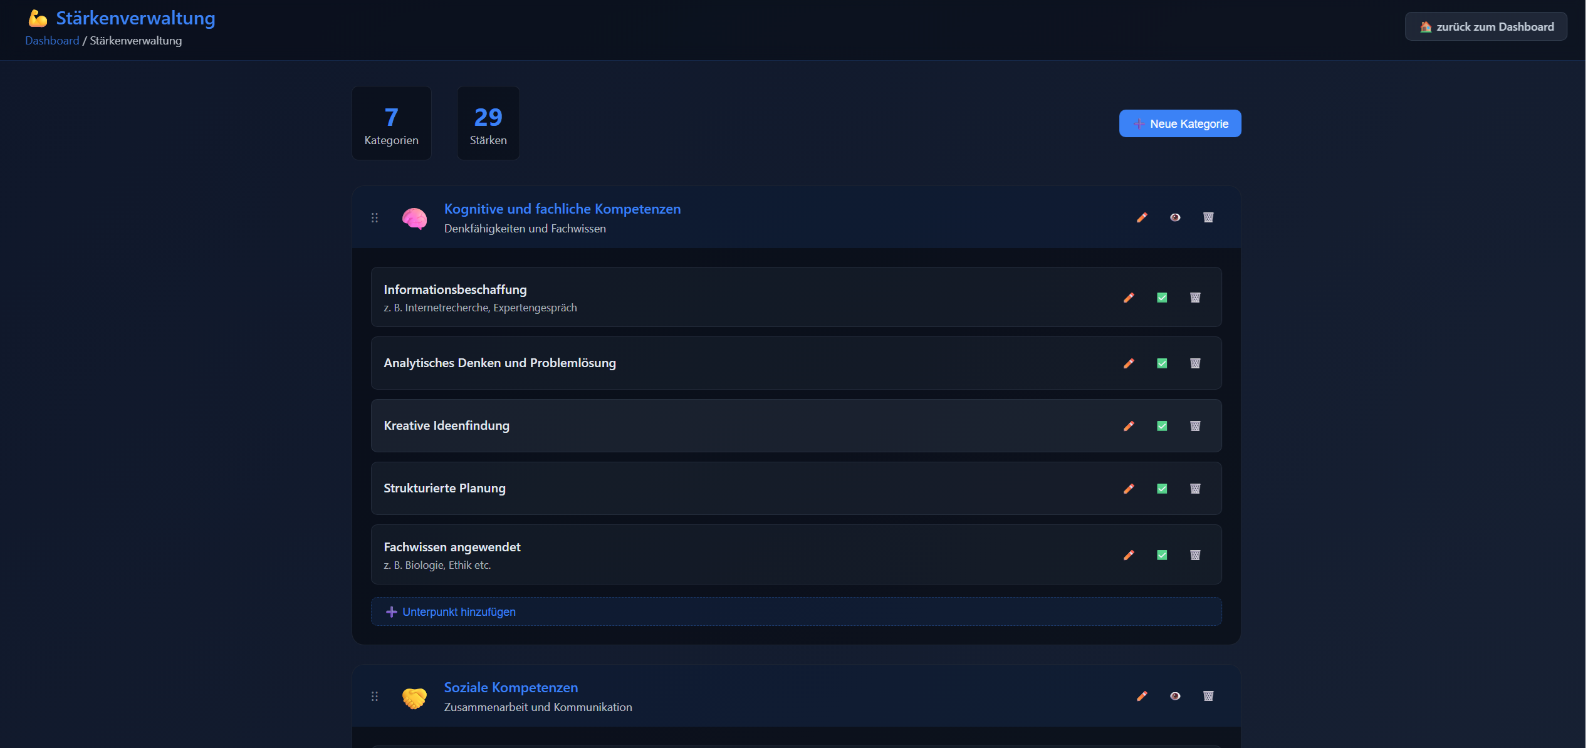1588x748 pixels.
Task: Edit the Soziale Kompetenzen category
Action: click(1142, 696)
